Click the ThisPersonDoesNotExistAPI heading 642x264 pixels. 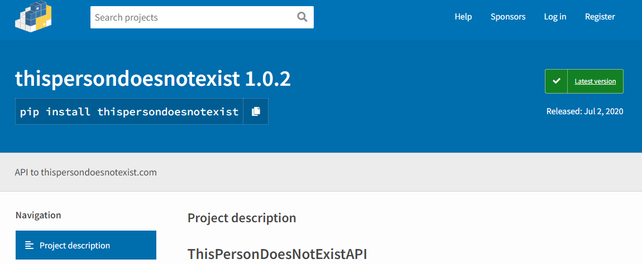tap(277, 254)
